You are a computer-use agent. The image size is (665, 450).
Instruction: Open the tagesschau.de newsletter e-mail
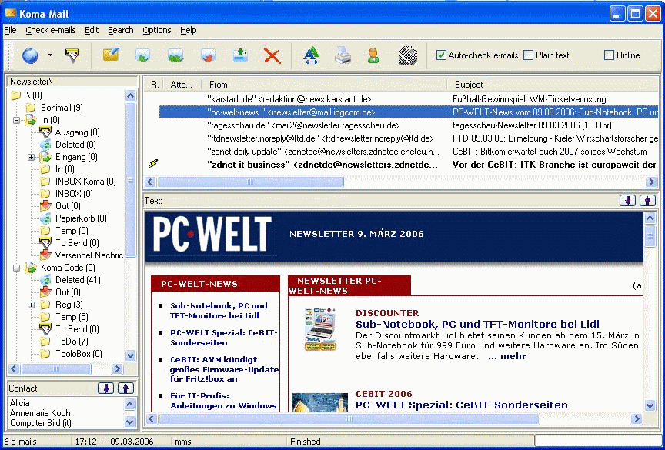pyautogui.click(x=401, y=125)
